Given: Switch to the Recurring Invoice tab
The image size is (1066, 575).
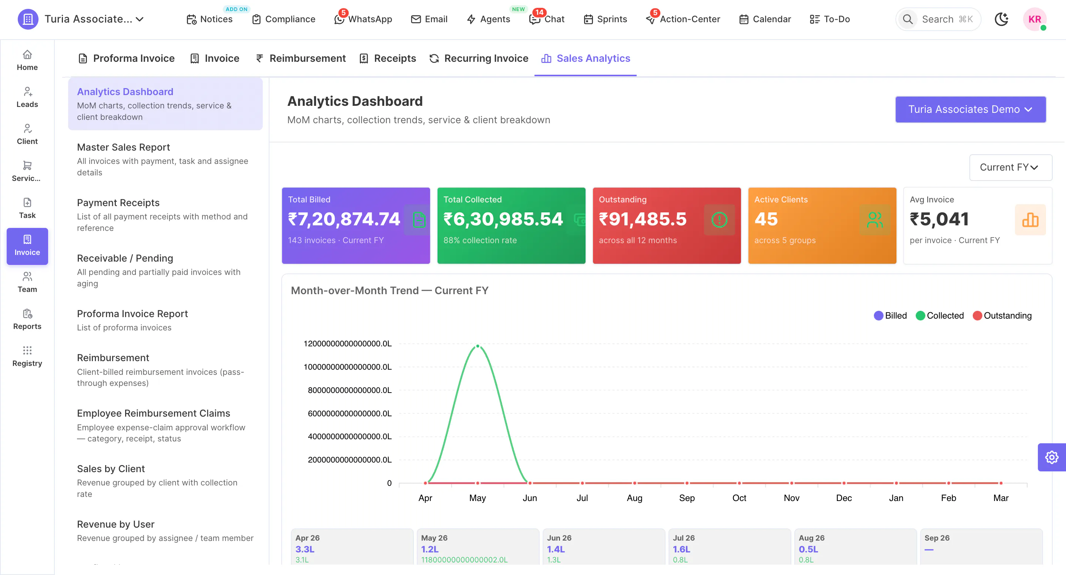Looking at the screenshot, I should [479, 58].
